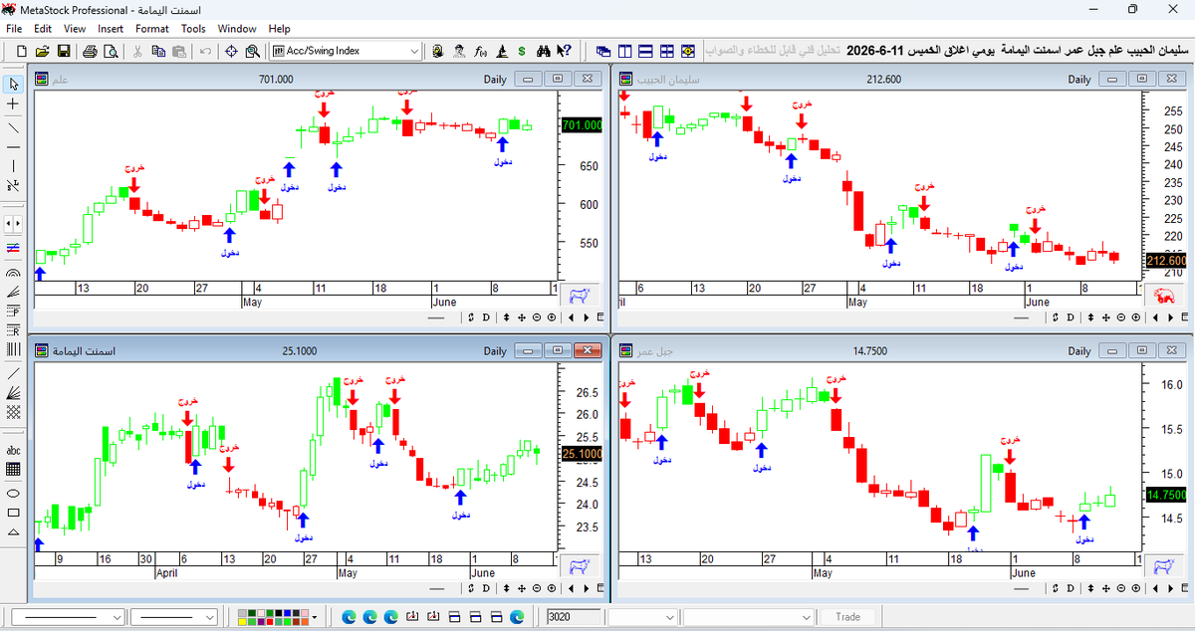Click scroll right arrow in bottom-left chart footer
This screenshot has height=631, width=1195.
[x=586, y=590]
